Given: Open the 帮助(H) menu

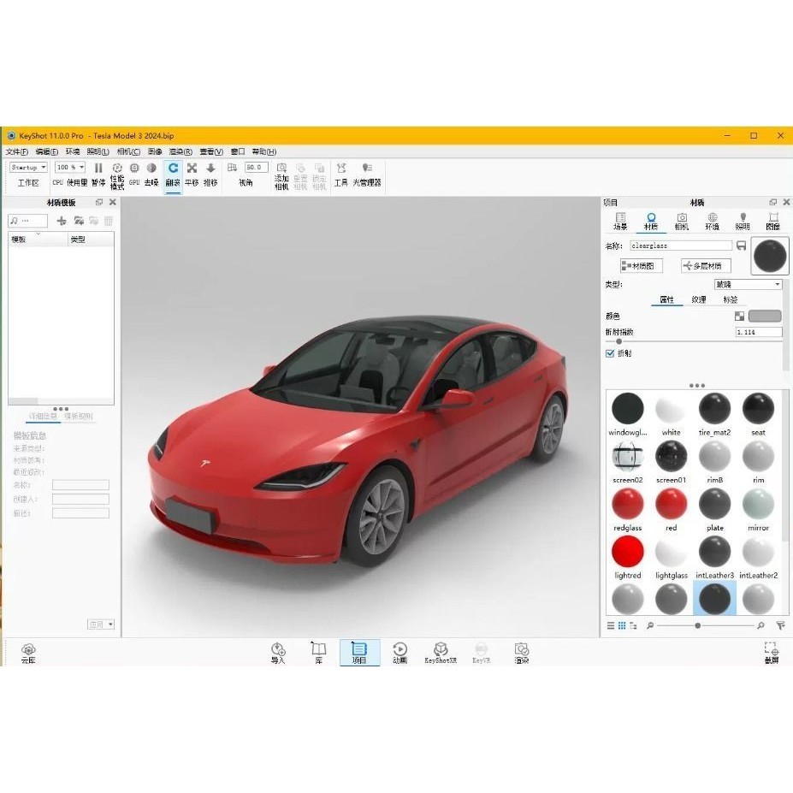Looking at the screenshot, I should 264,151.
